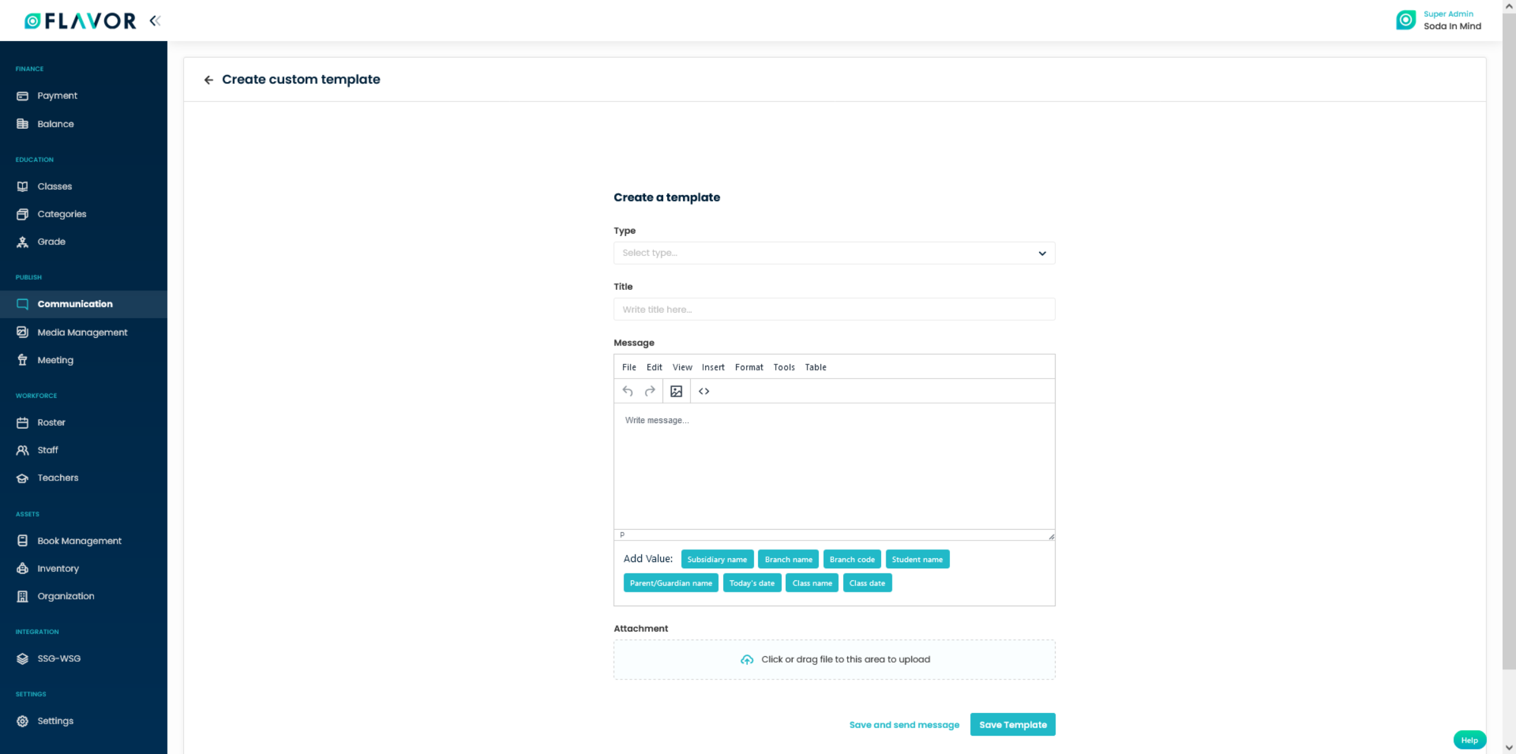Click the Classes book icon

tap(23, 186)
